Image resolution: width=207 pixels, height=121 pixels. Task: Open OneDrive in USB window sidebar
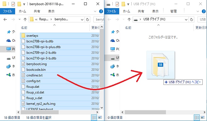click(115, 40)
